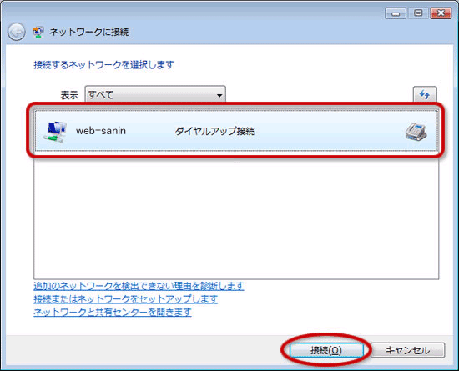The width and height of the screenshot is (459, 371).
Task: Click the 接続(O) button
Action: pyautogui.click(x=326, y=350)
